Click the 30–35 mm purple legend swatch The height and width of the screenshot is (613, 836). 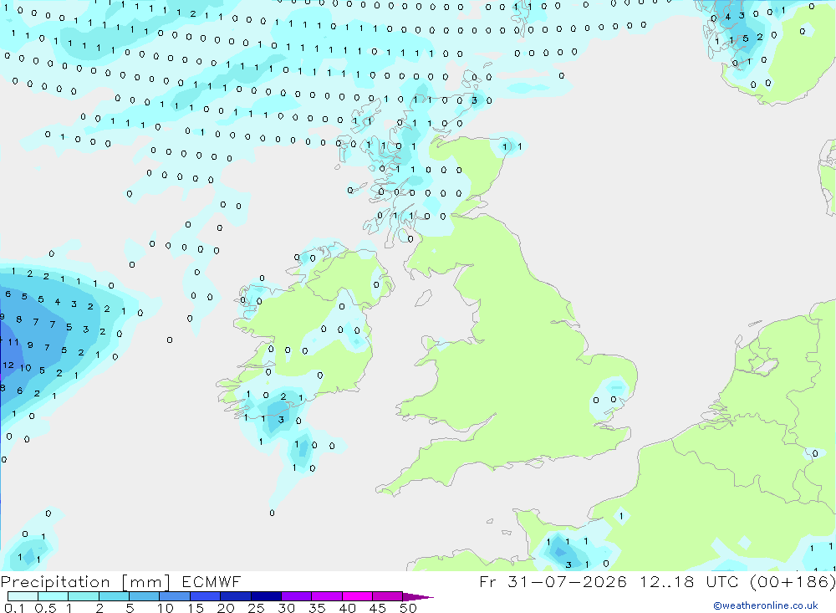coord(296,596)
